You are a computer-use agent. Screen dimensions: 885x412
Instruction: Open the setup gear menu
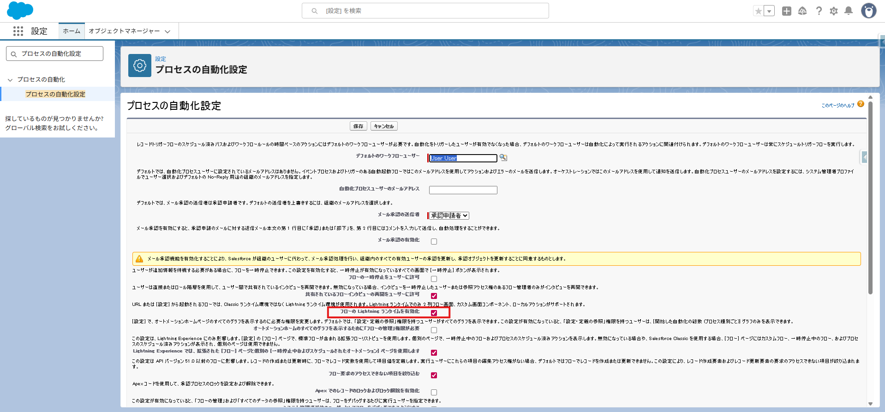click(833, 11)
